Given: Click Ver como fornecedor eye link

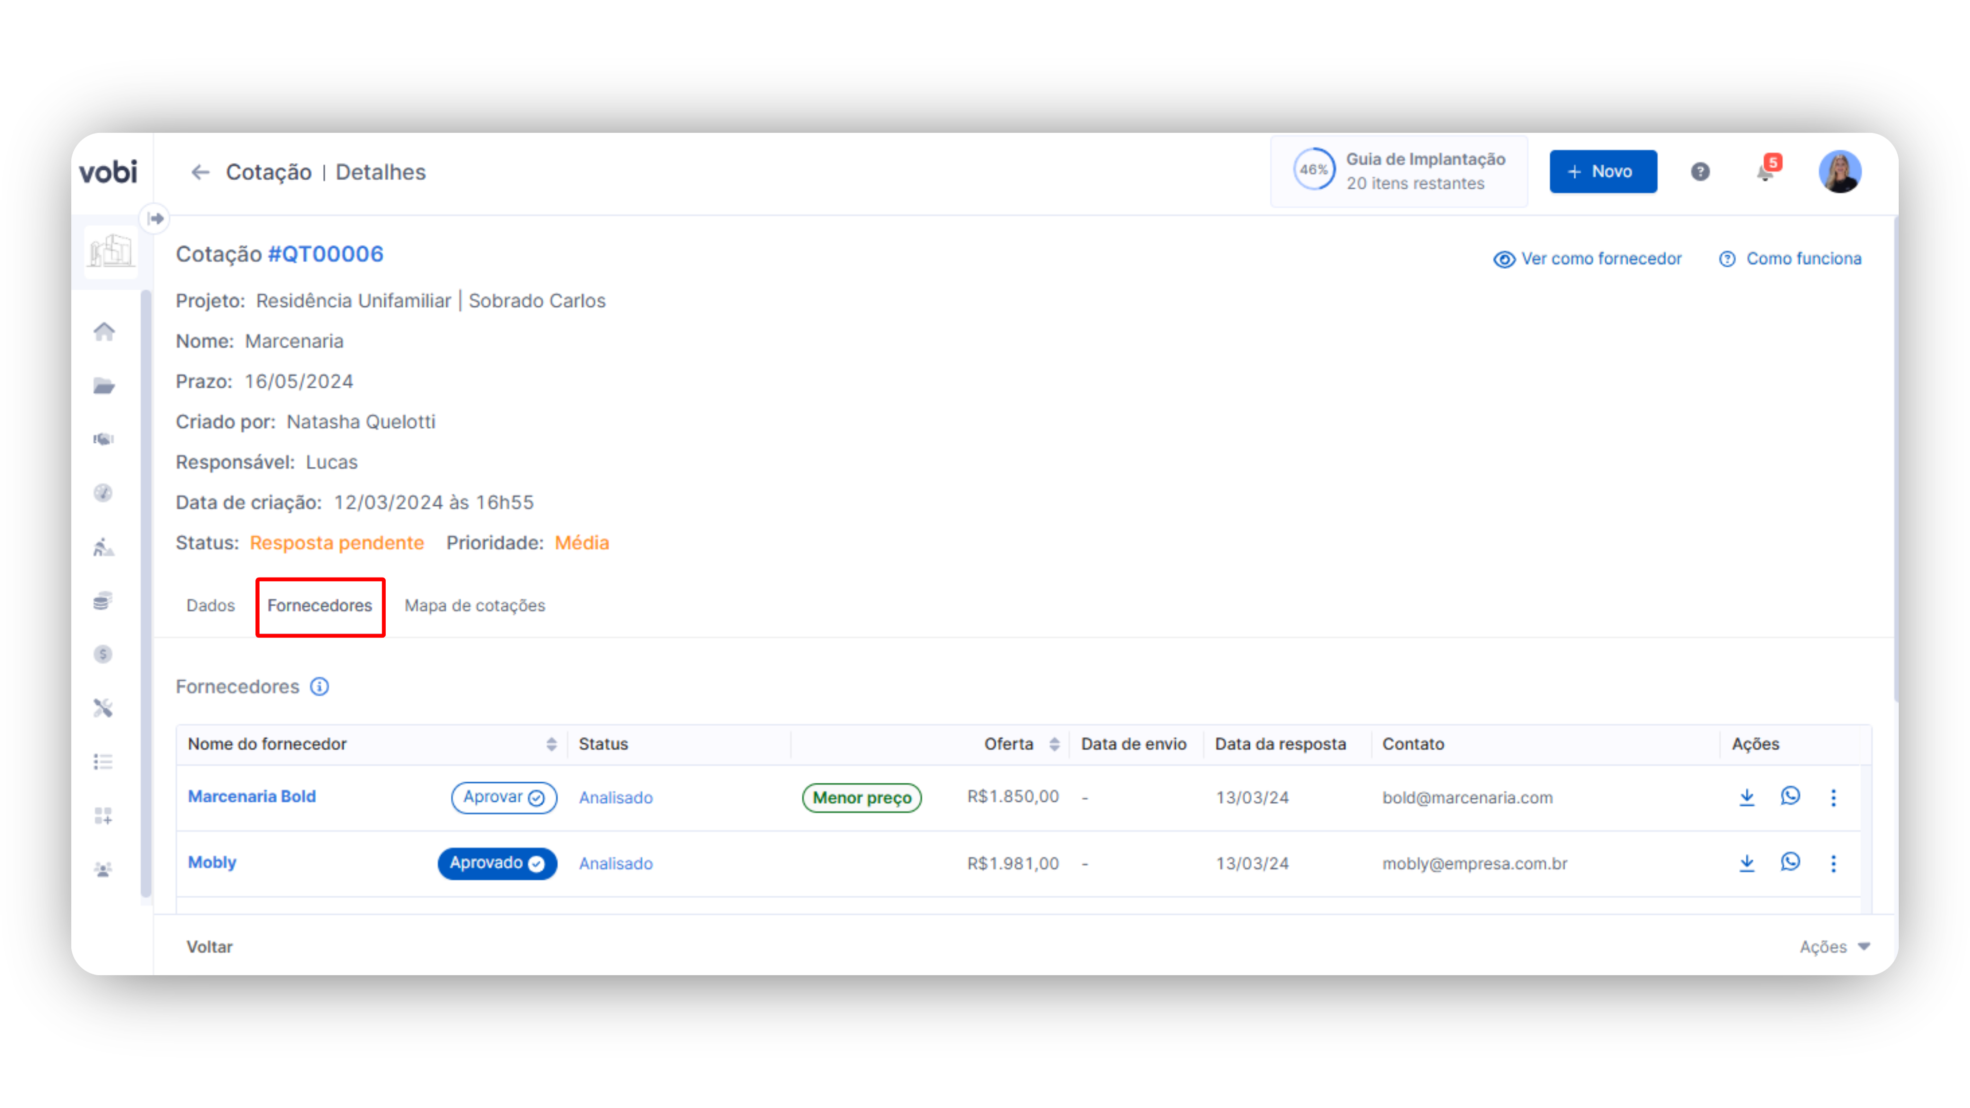Looking at the screenshot, I should [x=1588, y=259].
